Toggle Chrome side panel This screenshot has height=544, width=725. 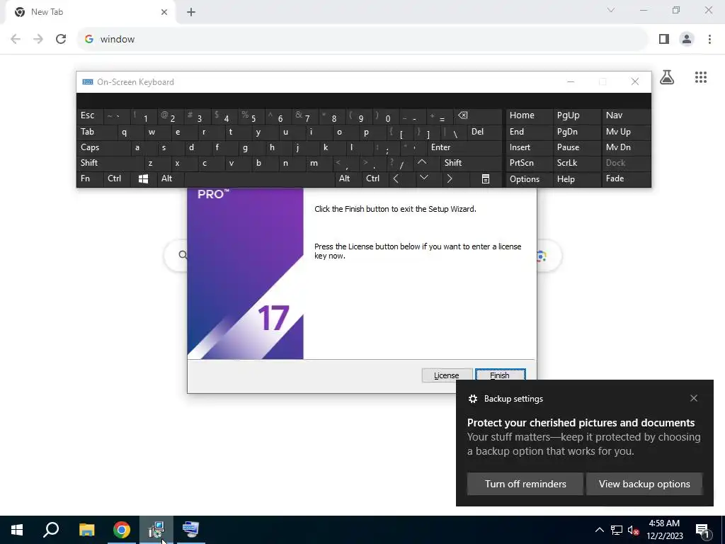click(664, 39)
